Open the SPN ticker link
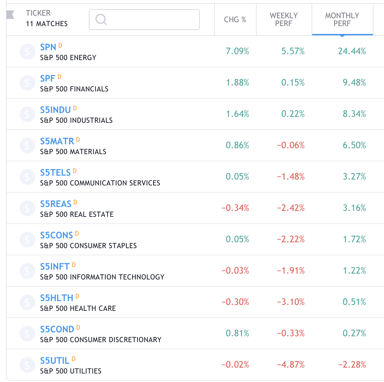 48,47
